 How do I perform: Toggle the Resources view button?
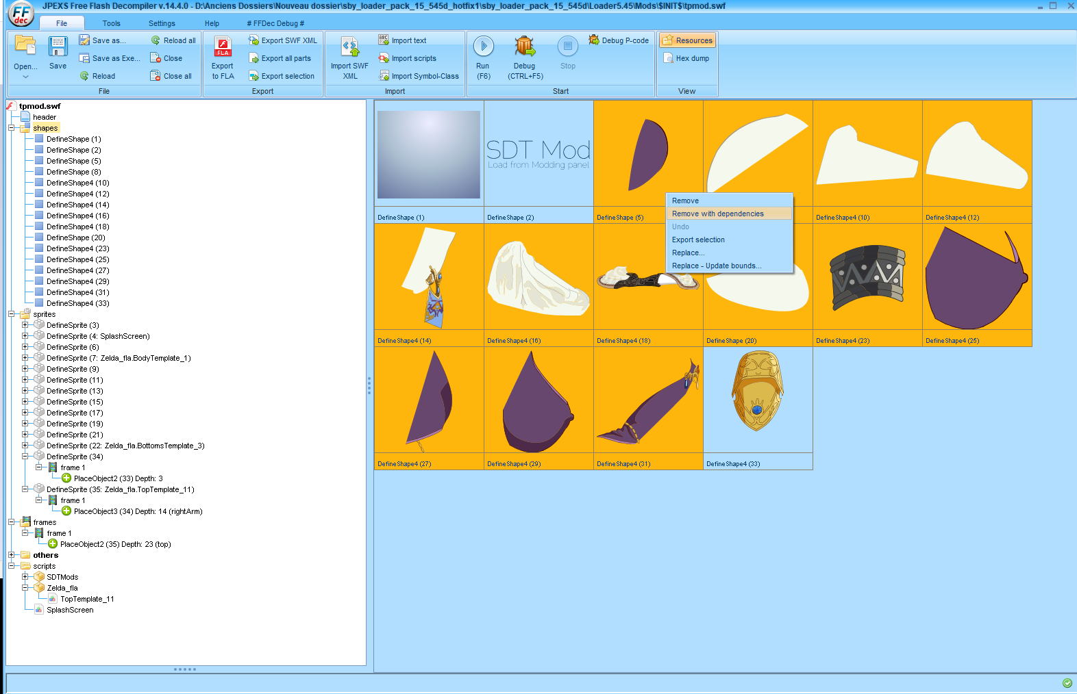point(687,40)
